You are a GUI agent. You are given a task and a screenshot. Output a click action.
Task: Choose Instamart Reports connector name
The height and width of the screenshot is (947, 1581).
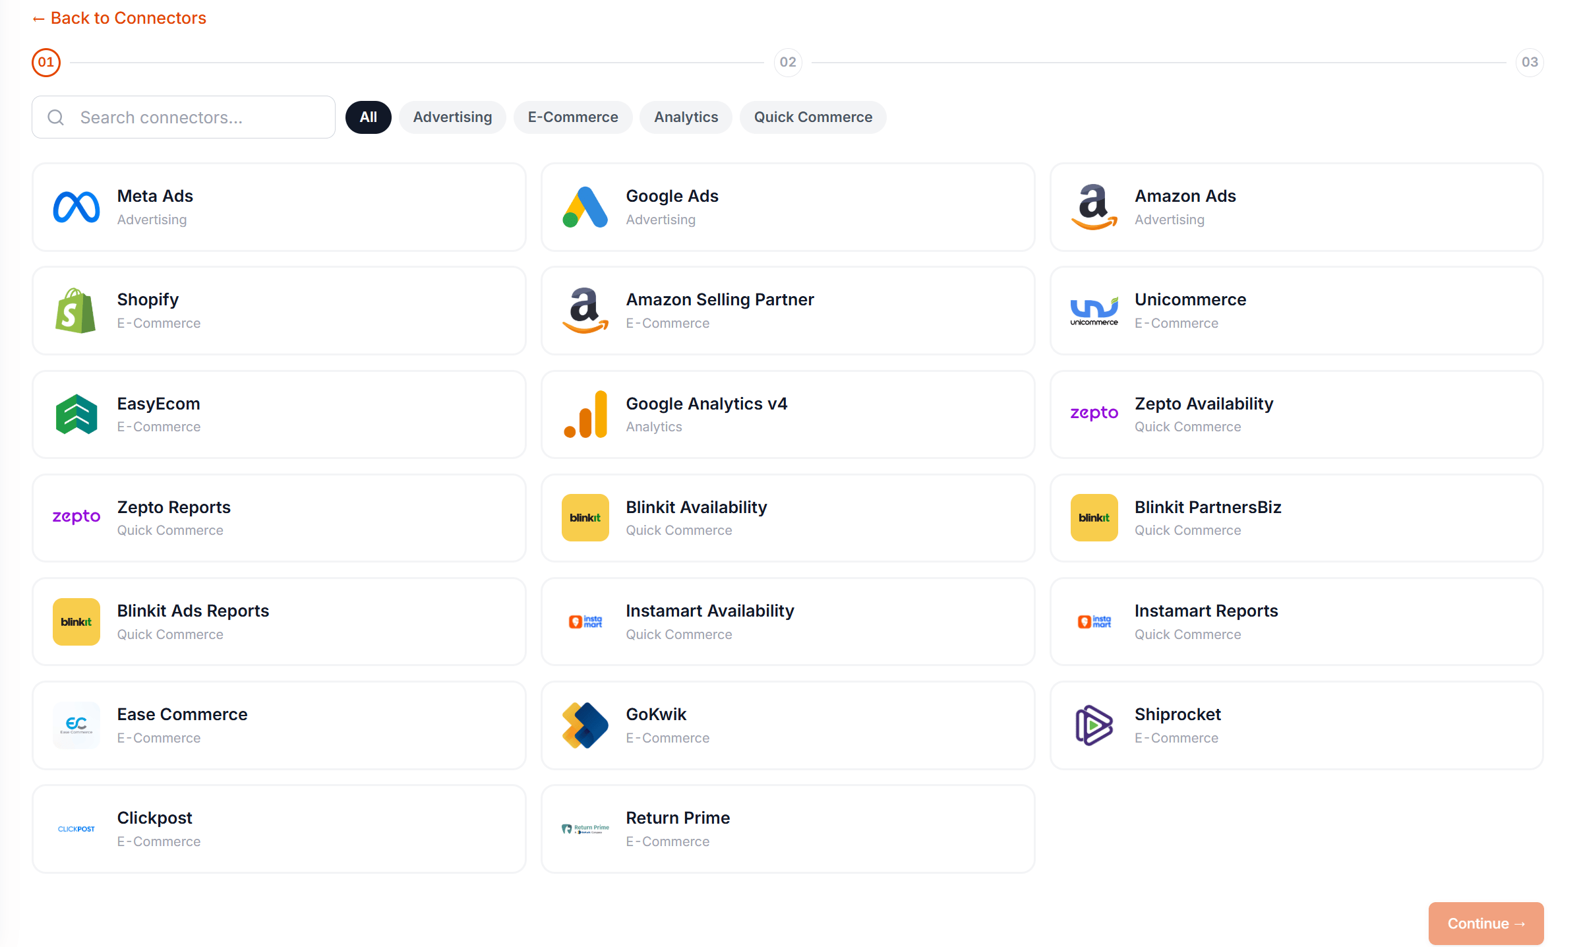point(1207,611)
